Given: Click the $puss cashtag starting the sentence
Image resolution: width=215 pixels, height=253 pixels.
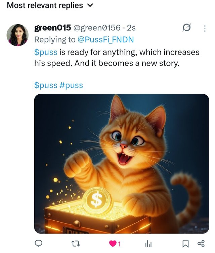Looking at the screenshot, I should [46, 52].
